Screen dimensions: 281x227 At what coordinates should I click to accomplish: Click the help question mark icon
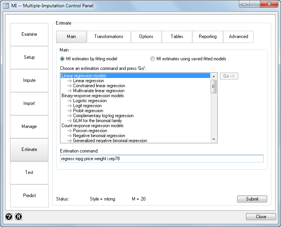[x=9, y=217]
